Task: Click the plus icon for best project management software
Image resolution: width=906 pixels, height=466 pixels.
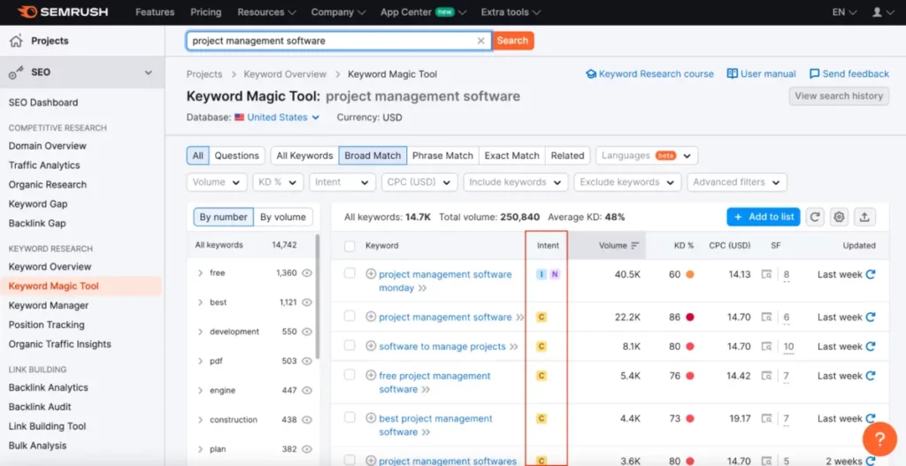Action: coord(371,418)
